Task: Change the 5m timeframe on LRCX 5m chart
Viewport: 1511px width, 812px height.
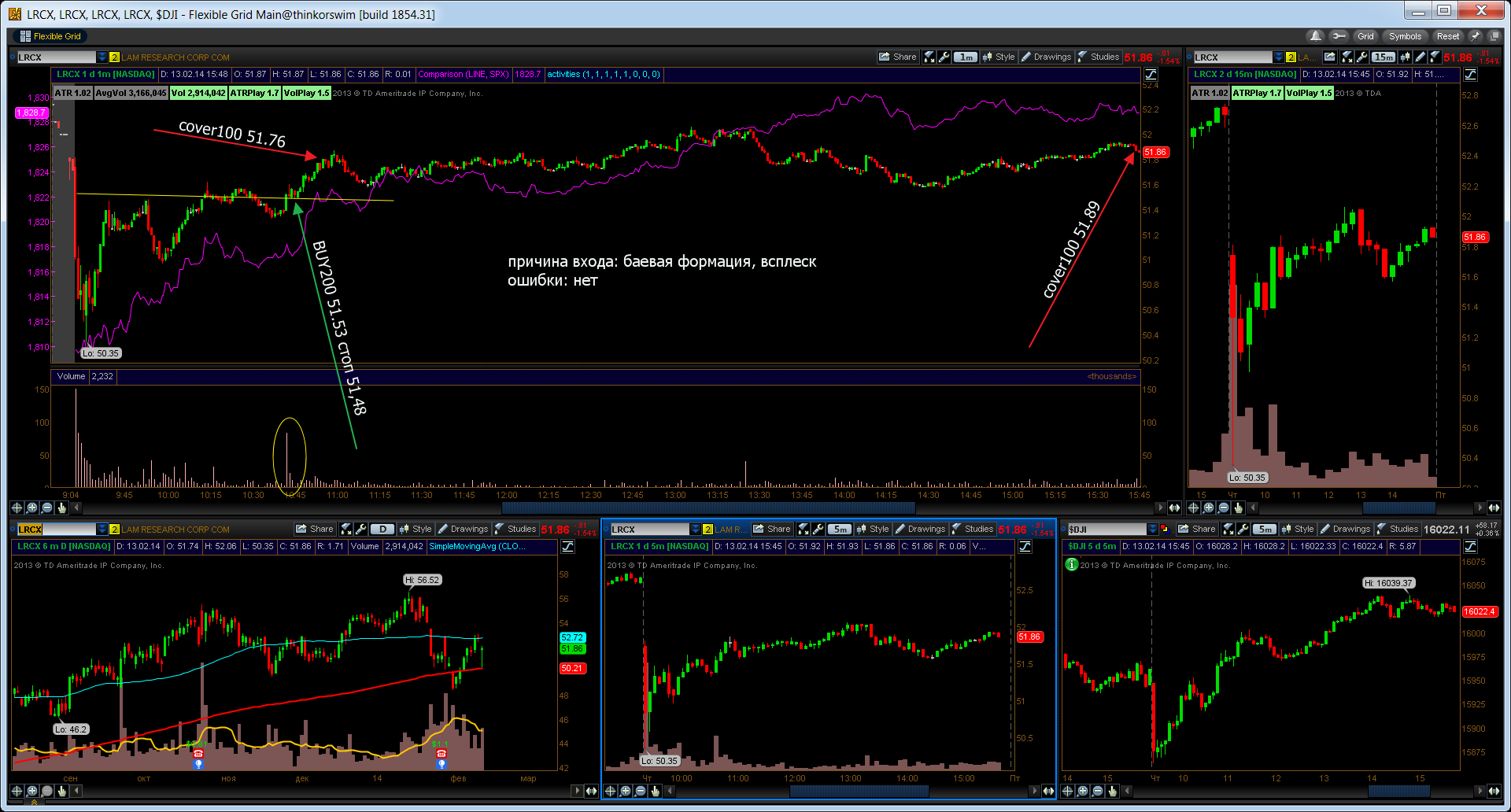Action: (840, 529)
